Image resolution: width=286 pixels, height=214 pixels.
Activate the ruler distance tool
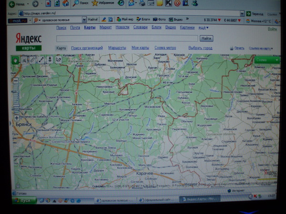click(32, 60)
